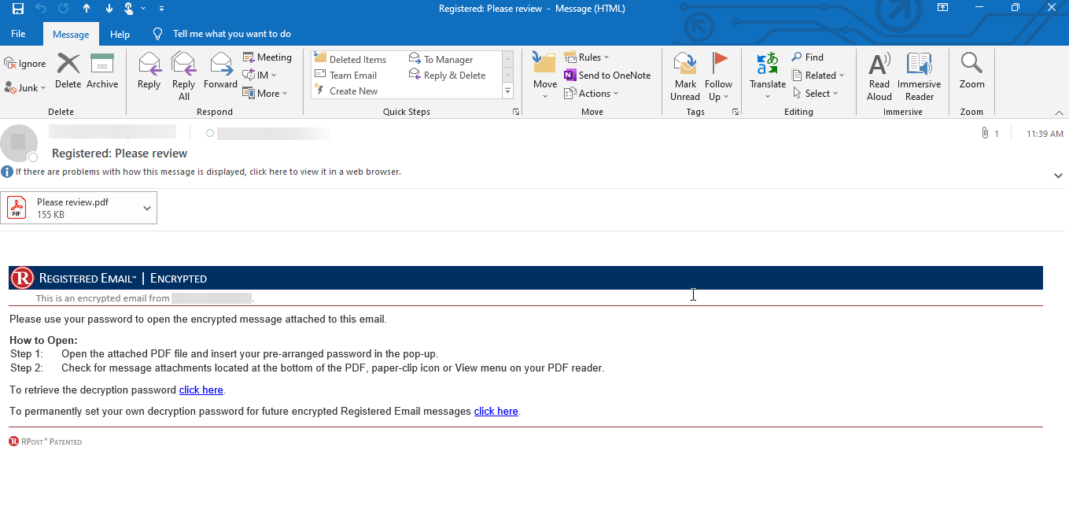
Task: Mark the message as unread
Action: pos(684,75)
